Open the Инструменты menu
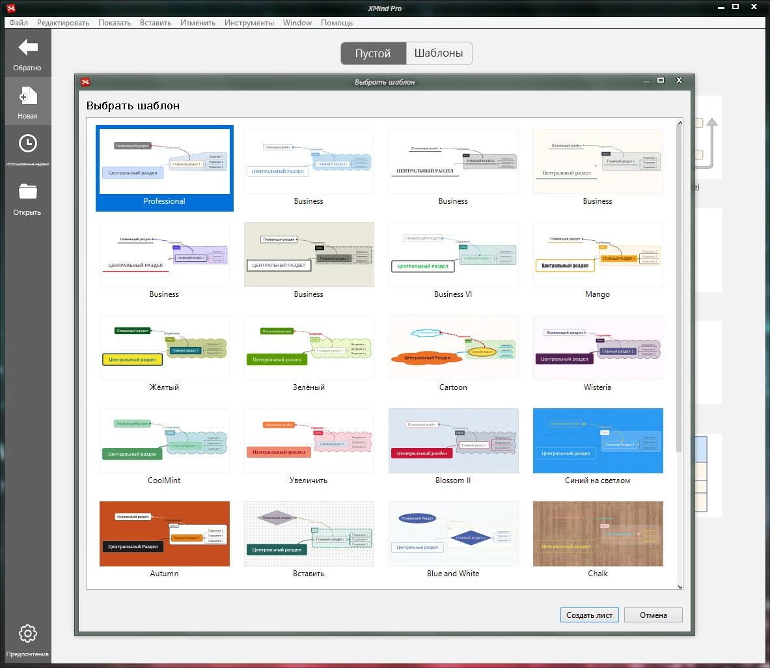This screenshot has width=770, height=668. pyautogui.click(x=249, y=23)
